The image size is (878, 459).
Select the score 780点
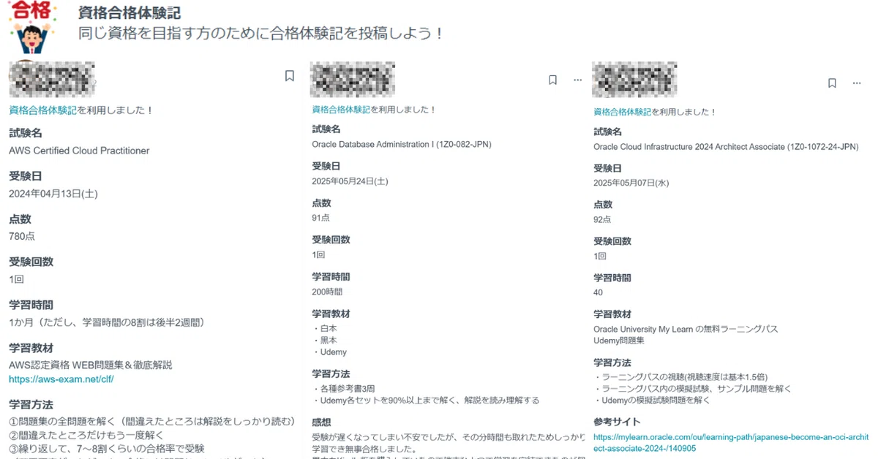coord(22,236)
